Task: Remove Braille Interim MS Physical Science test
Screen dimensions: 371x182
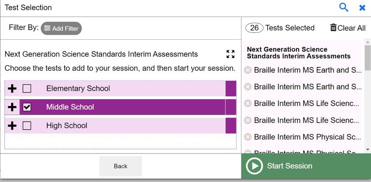Action: (x=248, y=137)
